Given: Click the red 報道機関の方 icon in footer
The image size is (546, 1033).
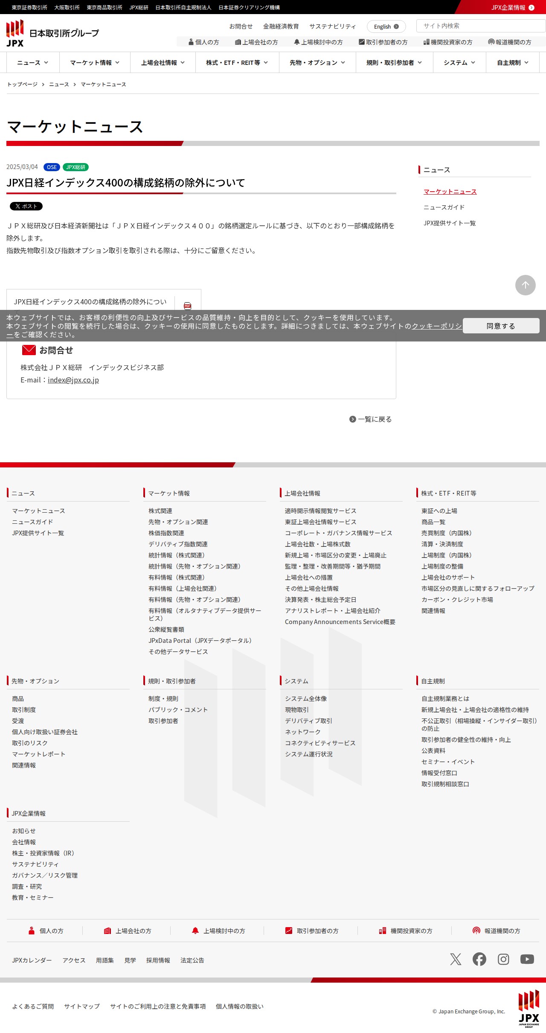Looking at the screenshot, I should 476,931.
